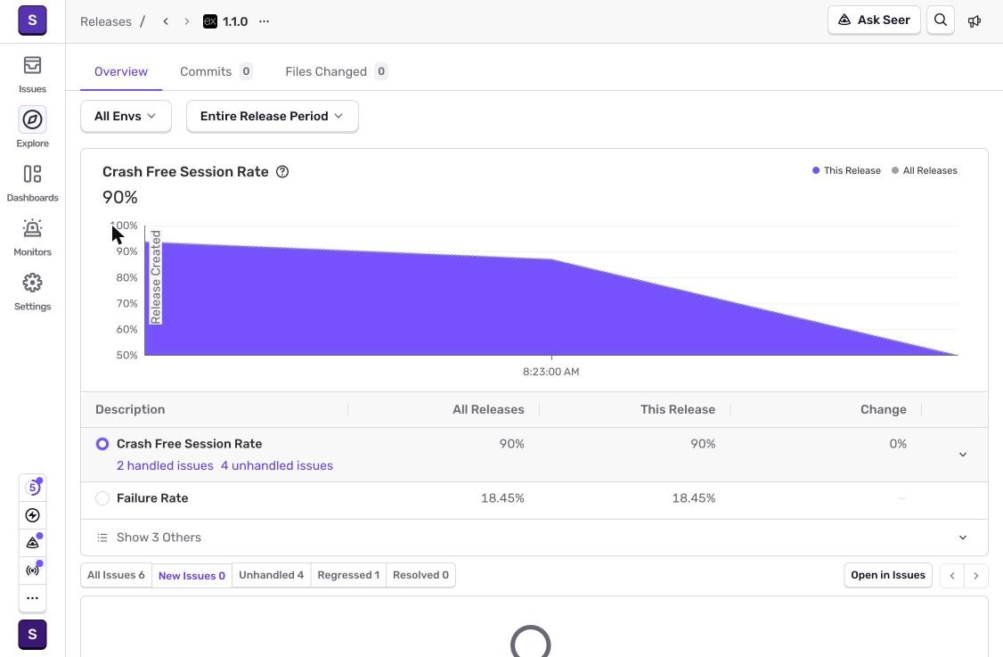
Task: Open the Issues sidebar icon
Action: coord(32,65)
